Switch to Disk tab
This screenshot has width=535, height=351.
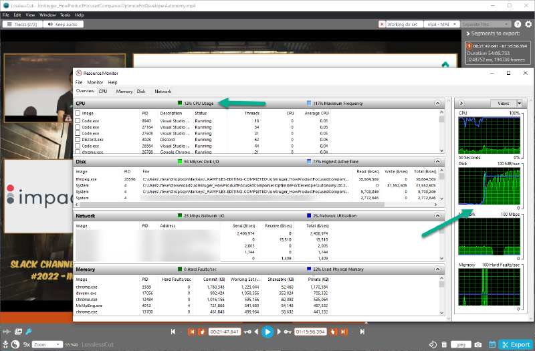(x=141, y=92)
